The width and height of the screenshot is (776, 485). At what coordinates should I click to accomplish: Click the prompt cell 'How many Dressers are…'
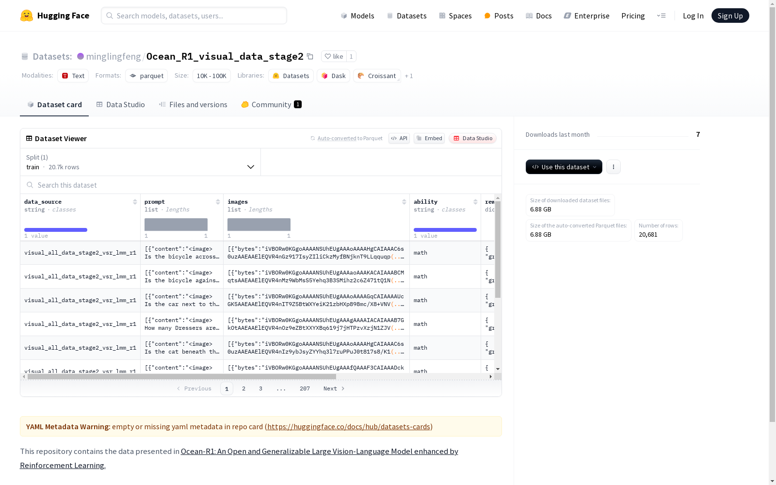coord(182,324)
